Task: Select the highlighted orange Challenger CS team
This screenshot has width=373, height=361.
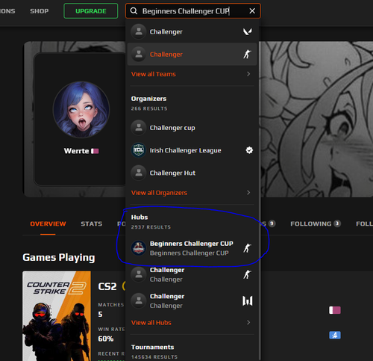Action: [192, 54]
